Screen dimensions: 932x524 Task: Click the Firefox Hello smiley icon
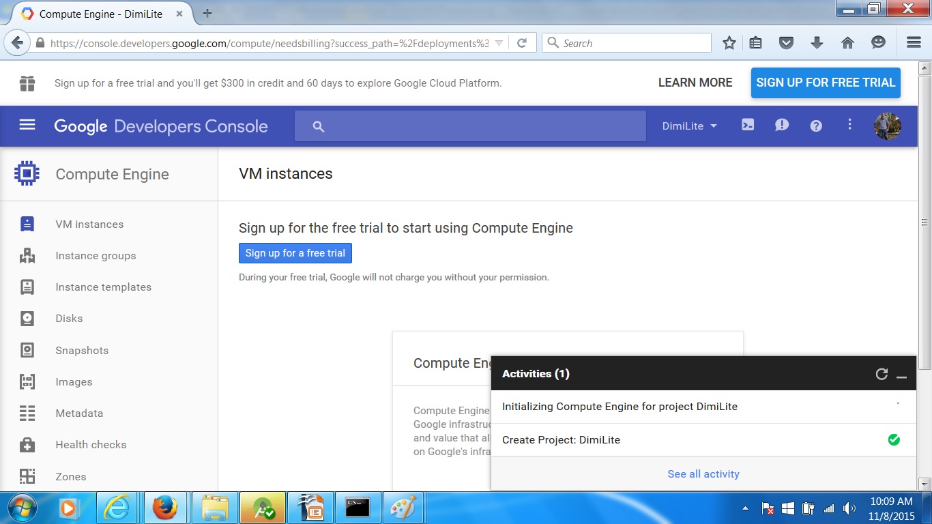879,43
